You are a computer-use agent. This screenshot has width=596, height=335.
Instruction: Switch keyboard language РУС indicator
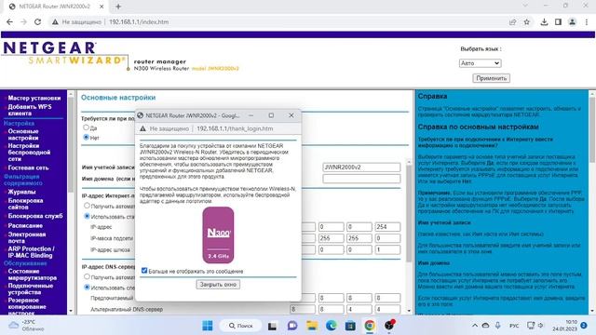coord(514,326)
